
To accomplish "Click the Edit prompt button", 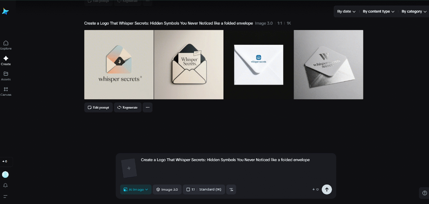I will click(x=98, y=107).
